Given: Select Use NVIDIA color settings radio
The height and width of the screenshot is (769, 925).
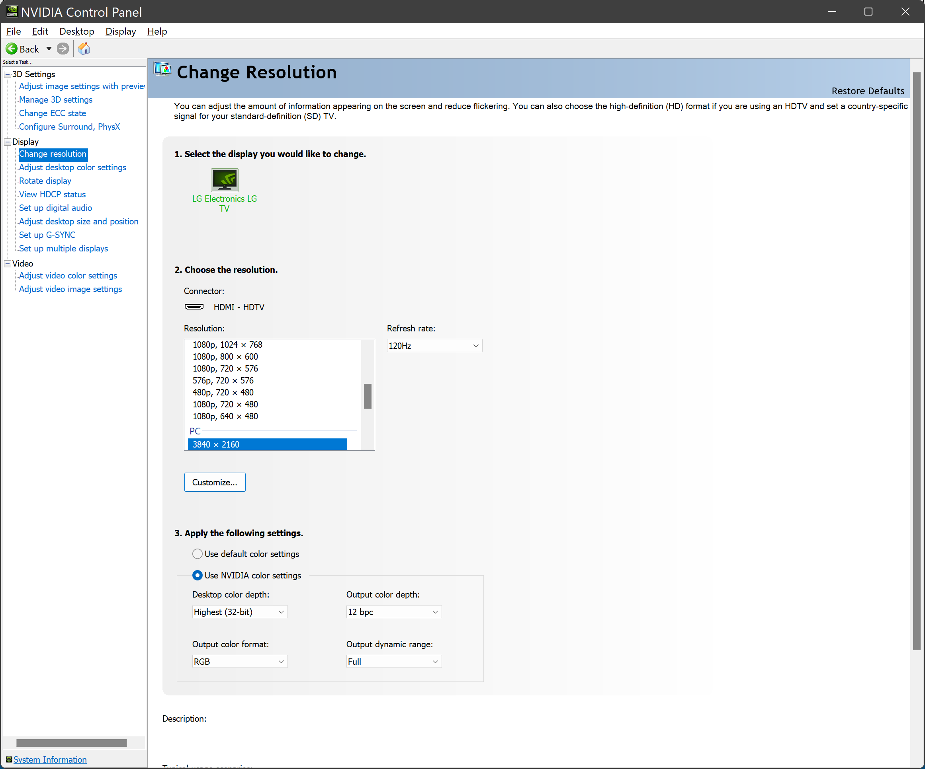Looking at the screenshot, I should tap(198, 575).
